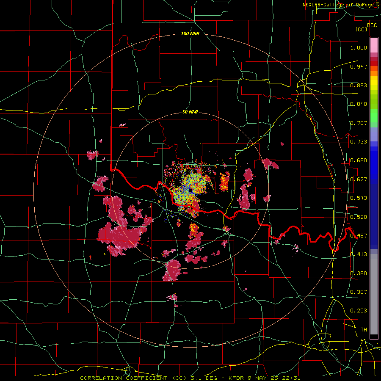The image size is (381, 381).
Task: Click the radar site center dot
Action: 190,190
